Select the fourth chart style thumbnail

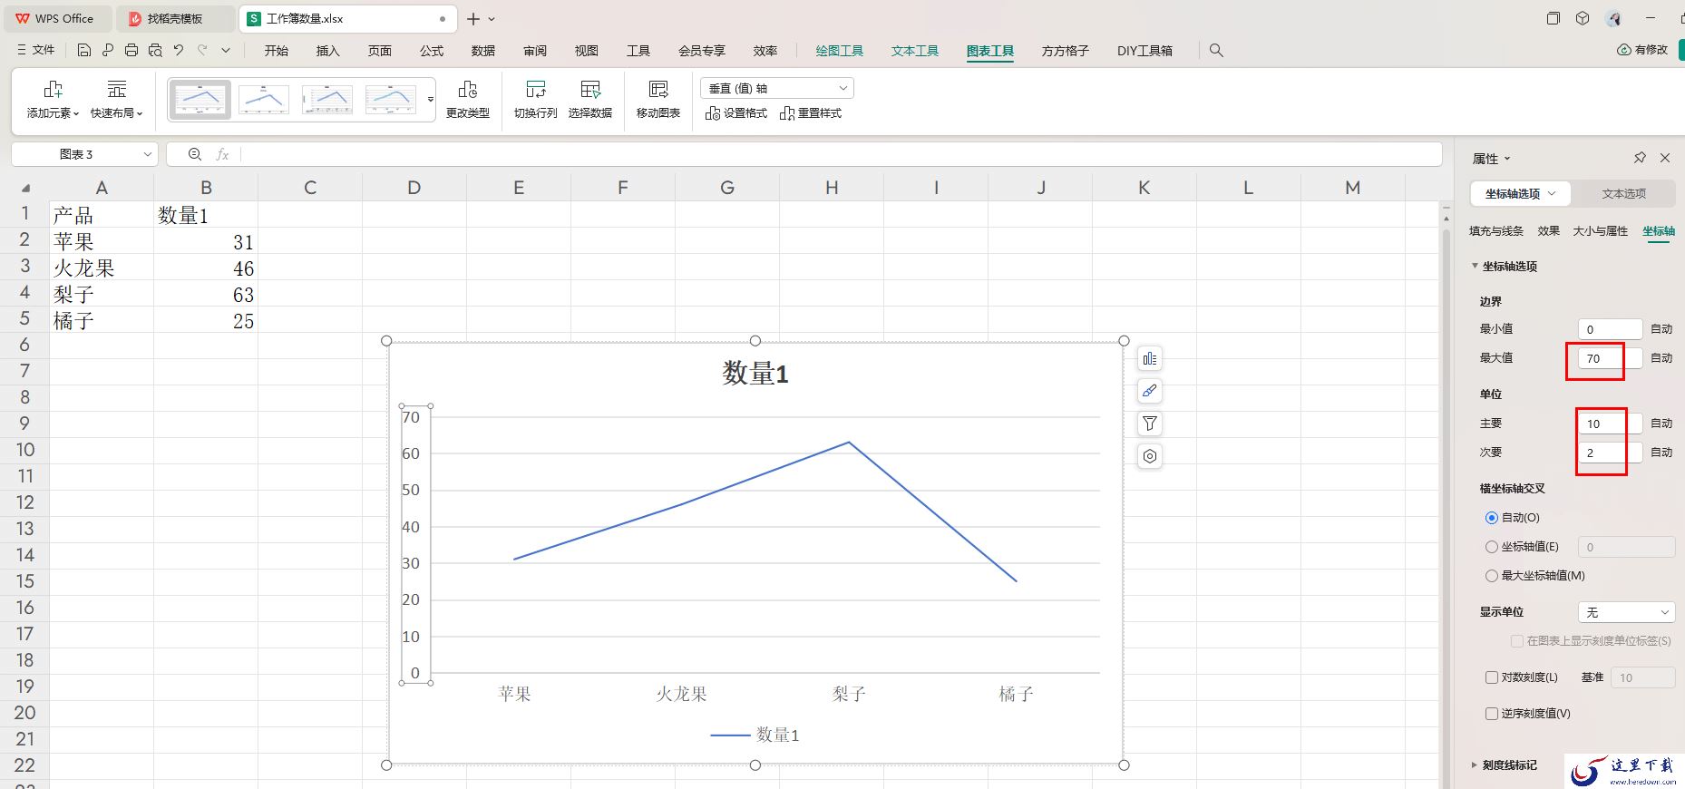[391, 100]
